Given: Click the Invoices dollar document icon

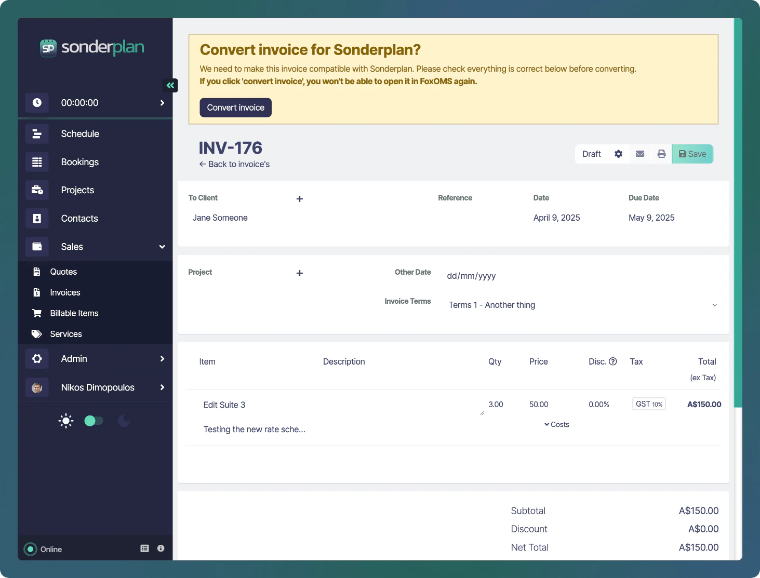Looking at the screenshot, I should tap(37, 292).
